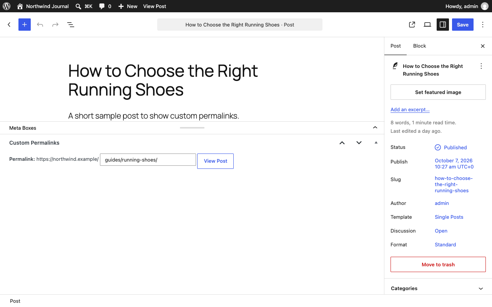Click View Post in the admin bar
This screenshot has height=307, width=492.
155,6
